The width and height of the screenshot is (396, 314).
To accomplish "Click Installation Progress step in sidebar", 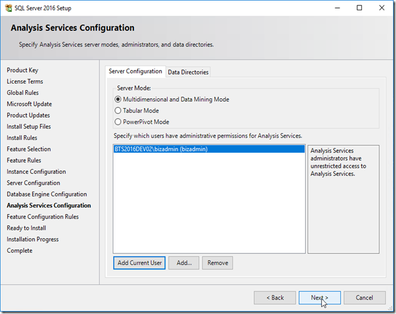I will pos(33,239).
